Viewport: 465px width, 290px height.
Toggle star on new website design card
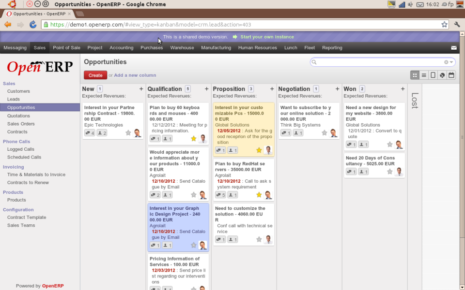pyautogui.click(x=389, y=145)
